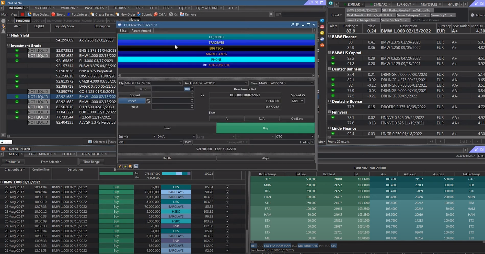Open the Spread Vs Mid dropdown
The width and height of the screenshot is (485, 254).
tap(297, 101)
